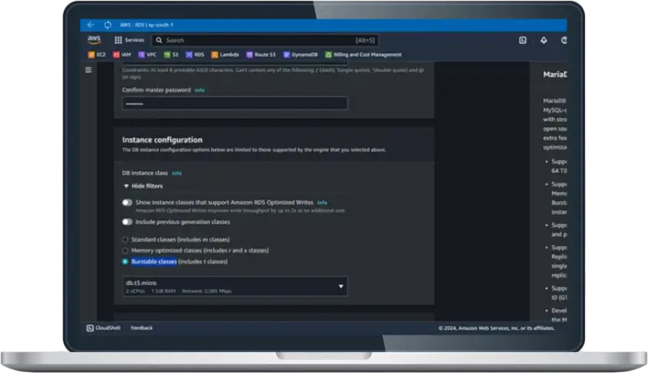The image size is (648, 373).
Task: Open the EC2 shortcut in favorites bar
Action: tap(97, 55)
